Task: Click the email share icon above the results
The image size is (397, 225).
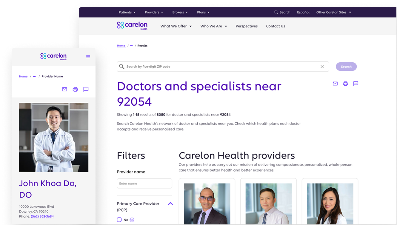Action: pyautogui.click(x=335, y=84)
